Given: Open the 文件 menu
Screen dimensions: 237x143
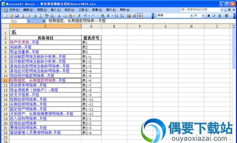Looking at the screenshot, I should coord(14,10).
